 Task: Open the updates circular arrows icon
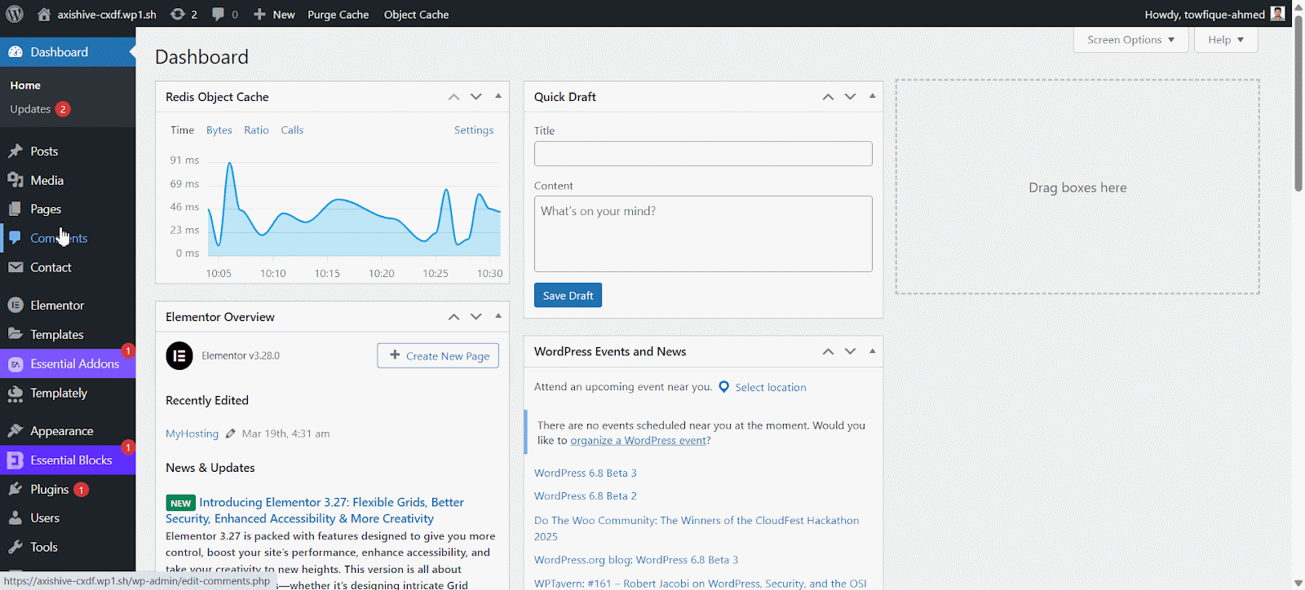point(177,15)
